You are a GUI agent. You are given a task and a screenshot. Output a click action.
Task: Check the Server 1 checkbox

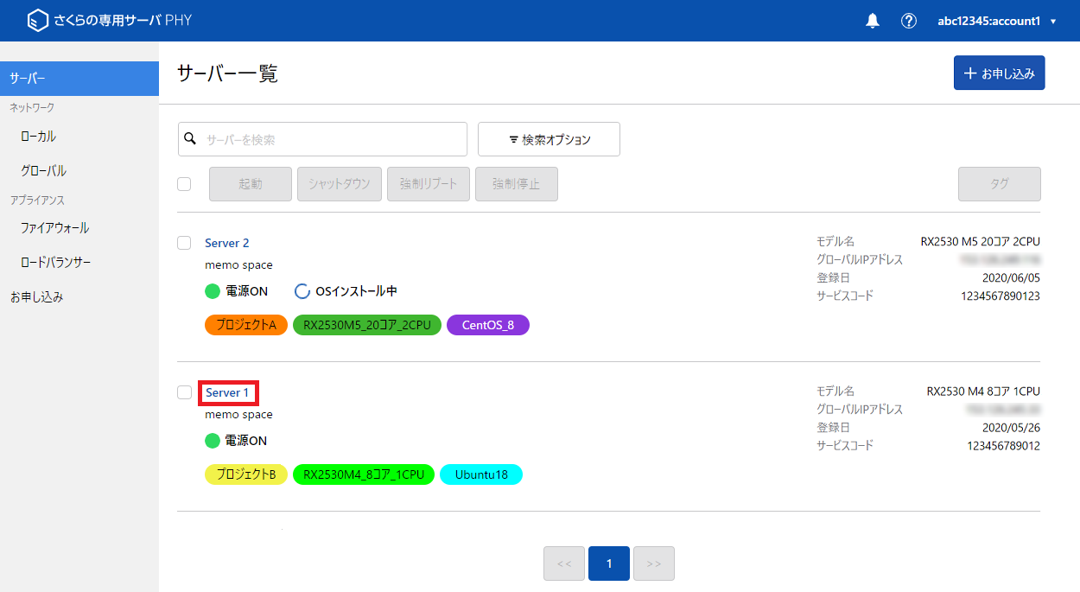point(184,392)
